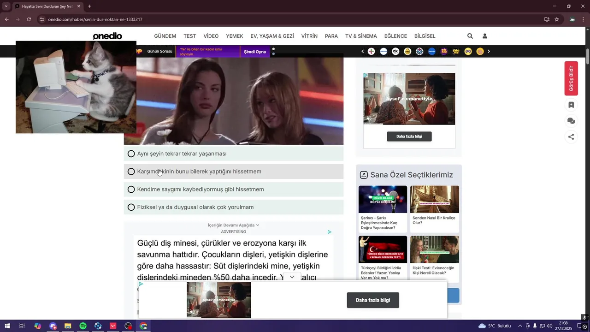Select 'Karşımdakinin bunu bilerek yaptığını hissetmem' option
This screenshot has height=332, width=590.
point(234,172)
